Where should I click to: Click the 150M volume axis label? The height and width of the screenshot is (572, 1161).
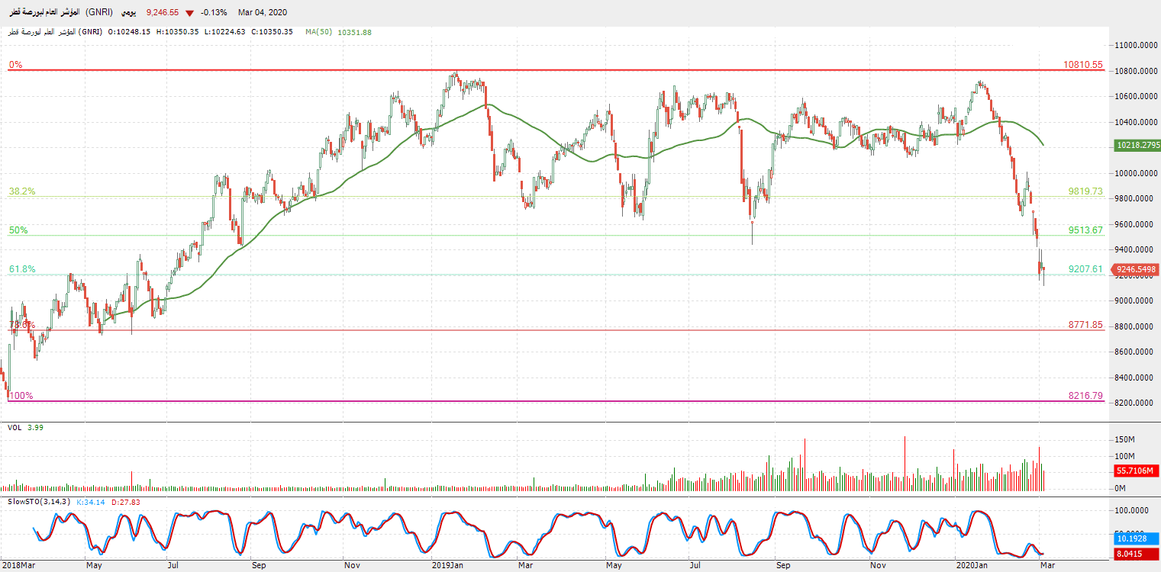pyautogui.click(x=1127, y=440)
